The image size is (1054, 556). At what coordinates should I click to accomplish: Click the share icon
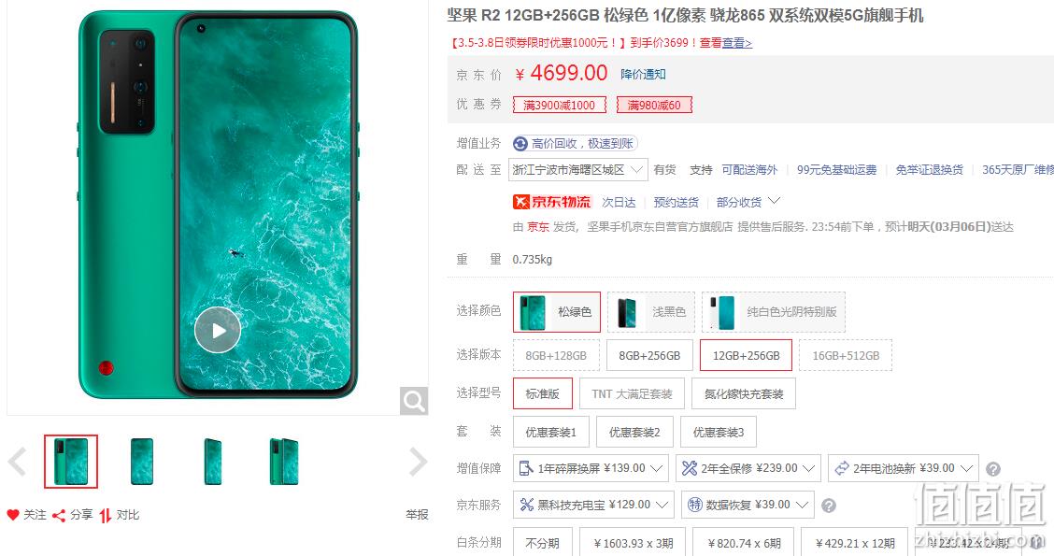59,516
